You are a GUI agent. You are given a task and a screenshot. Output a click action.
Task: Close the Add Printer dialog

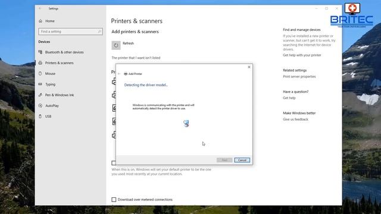pyautogui.click(x=249, y=67)
